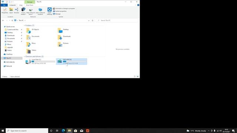Screen dimensions: 237x133
Task: Choose Add a network location
Action: 40,11
